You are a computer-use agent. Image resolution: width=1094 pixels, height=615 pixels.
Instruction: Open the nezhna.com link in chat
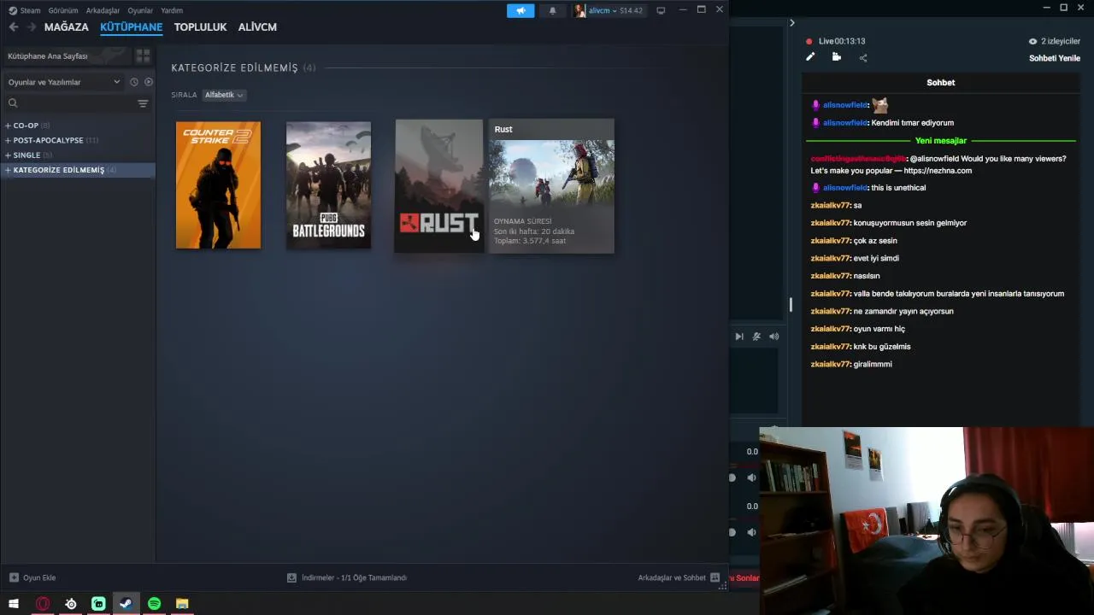coord(938,171)
